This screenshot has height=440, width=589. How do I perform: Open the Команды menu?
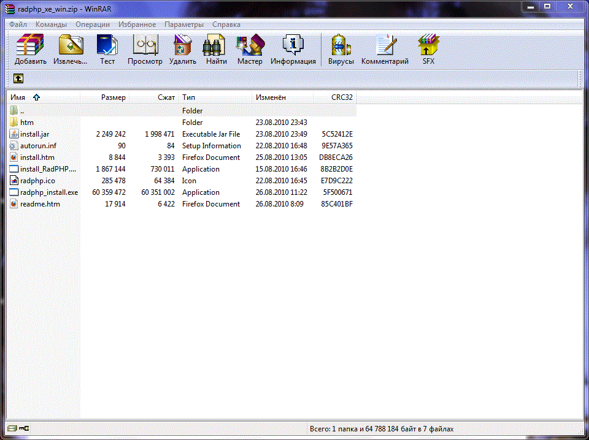pos(51,25)
